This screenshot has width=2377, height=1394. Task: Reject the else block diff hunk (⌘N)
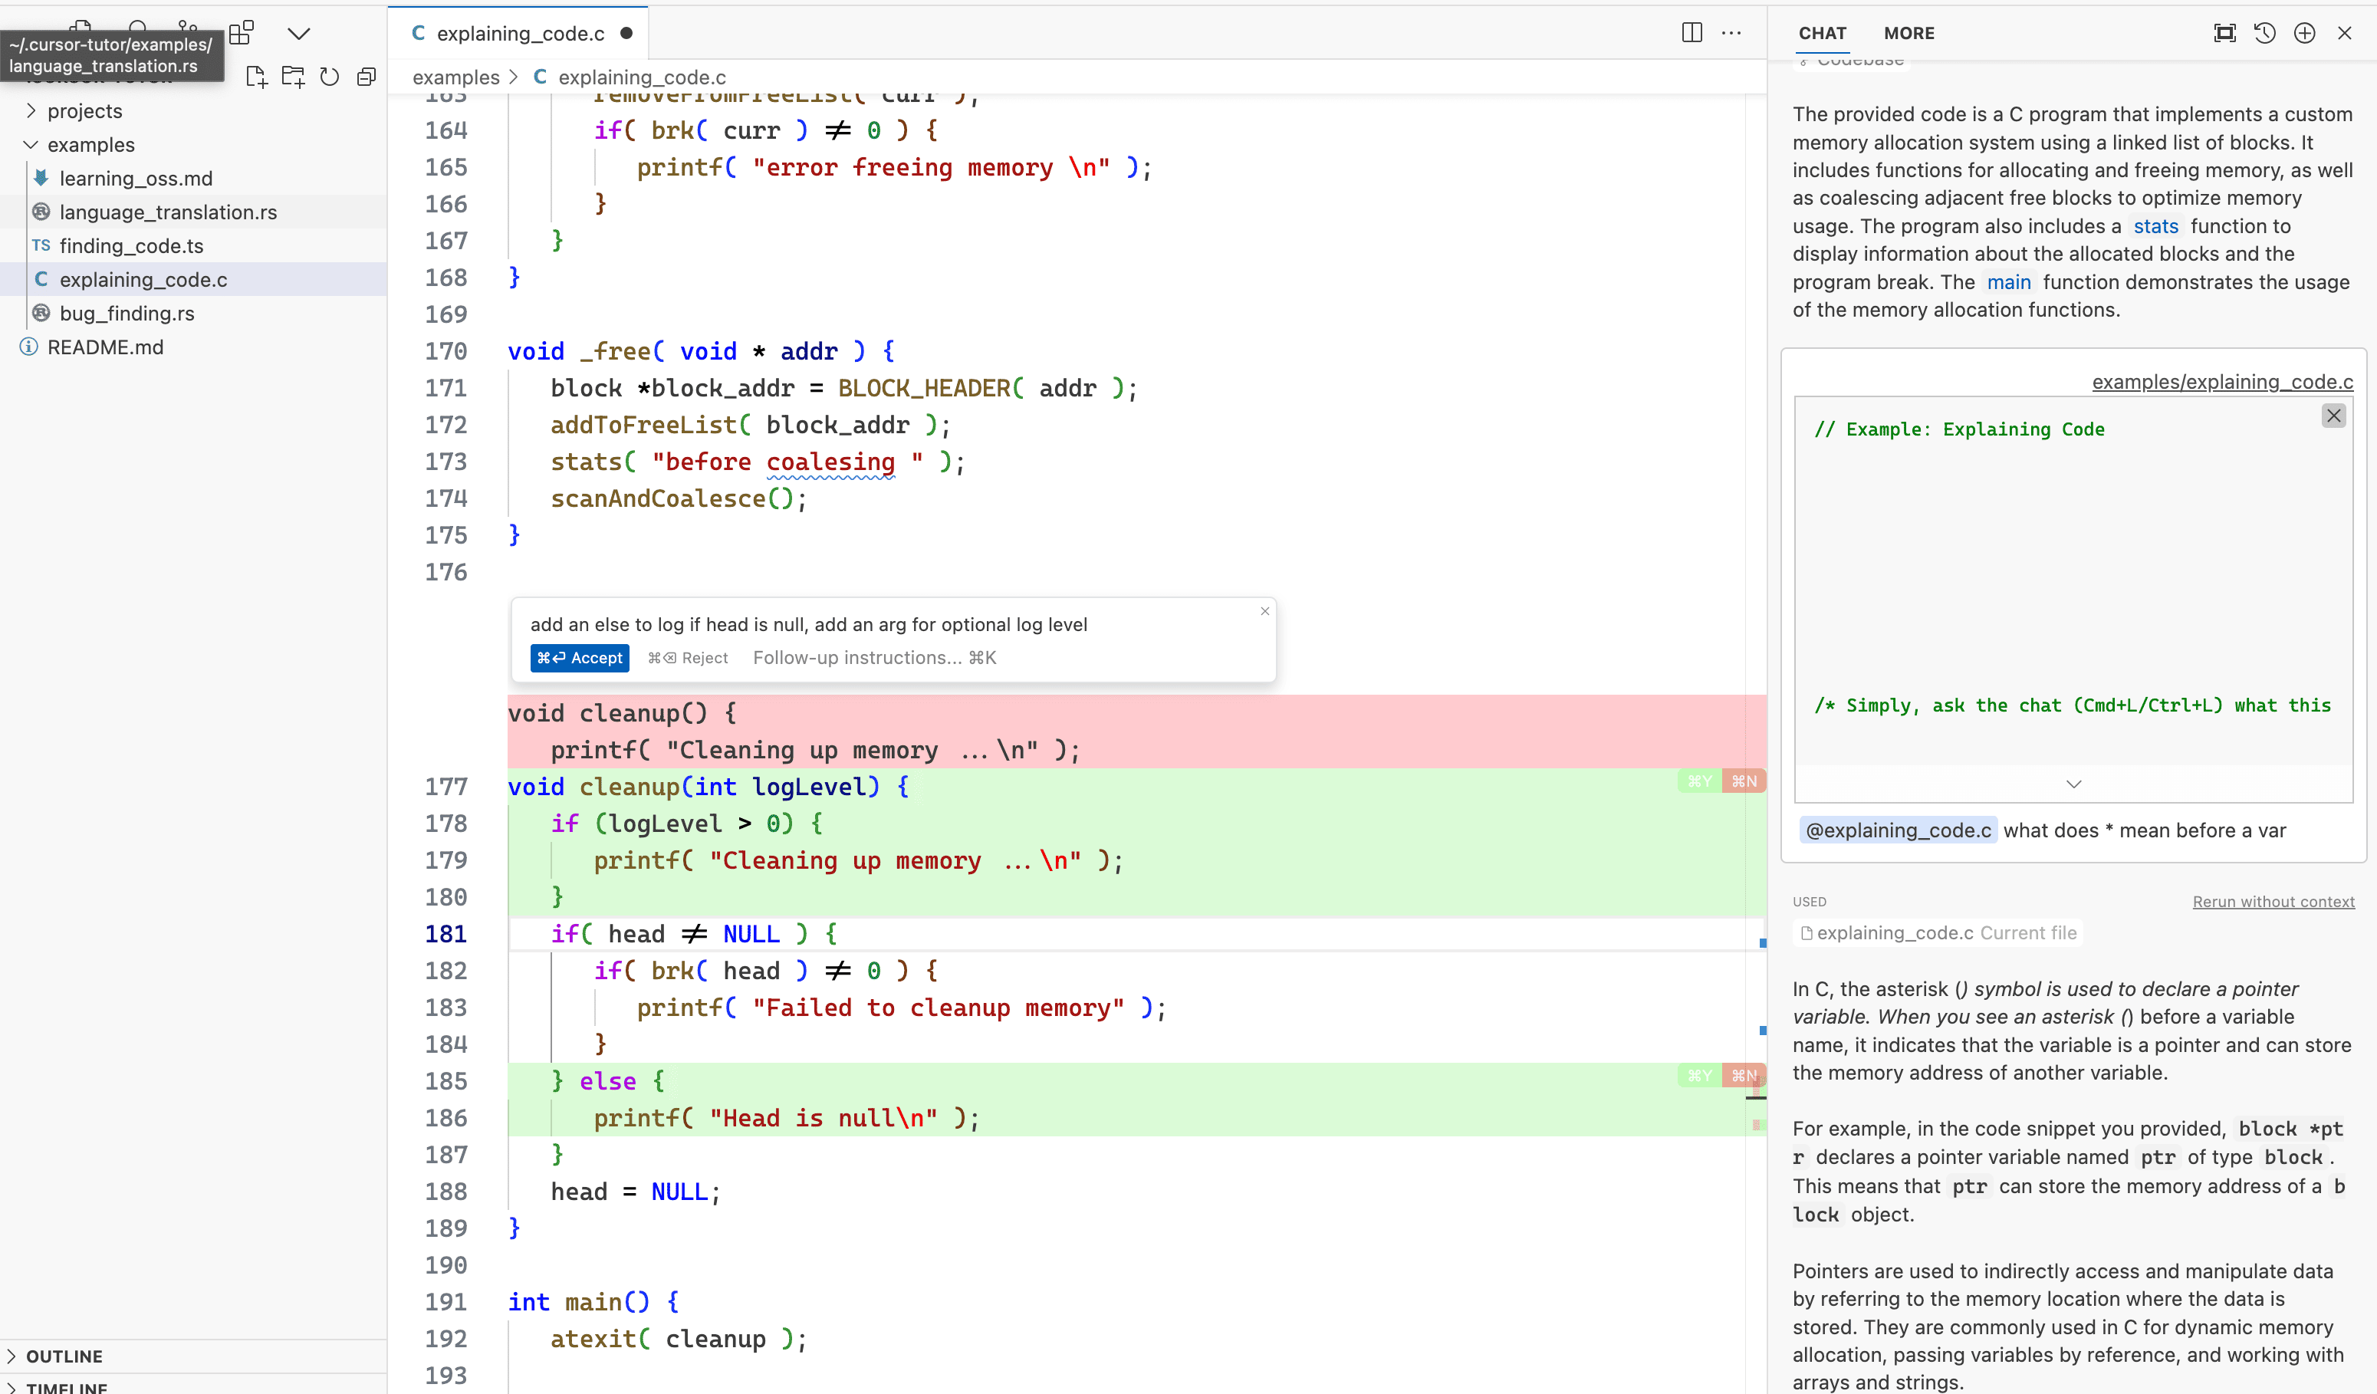pos(1743,1075)
